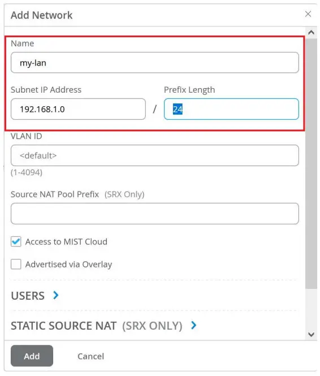Viewport: 320px width, 376px height.
Task: Click the Prefix Length field
Action: pos(231,109)
